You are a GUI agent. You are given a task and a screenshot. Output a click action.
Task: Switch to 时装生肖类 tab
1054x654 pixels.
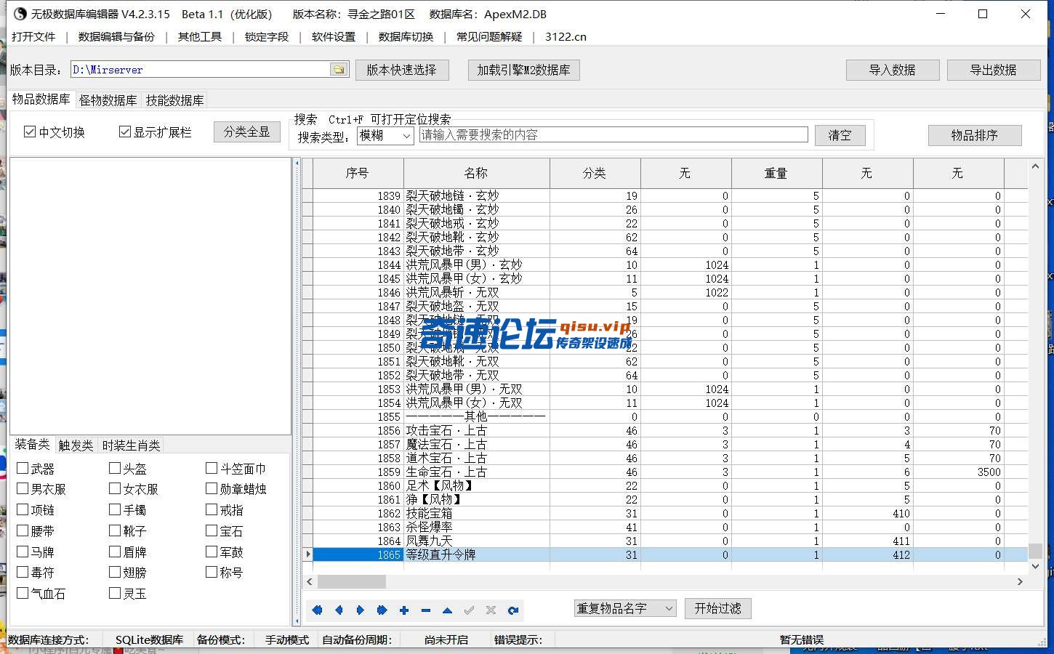(x=131, y=445)
